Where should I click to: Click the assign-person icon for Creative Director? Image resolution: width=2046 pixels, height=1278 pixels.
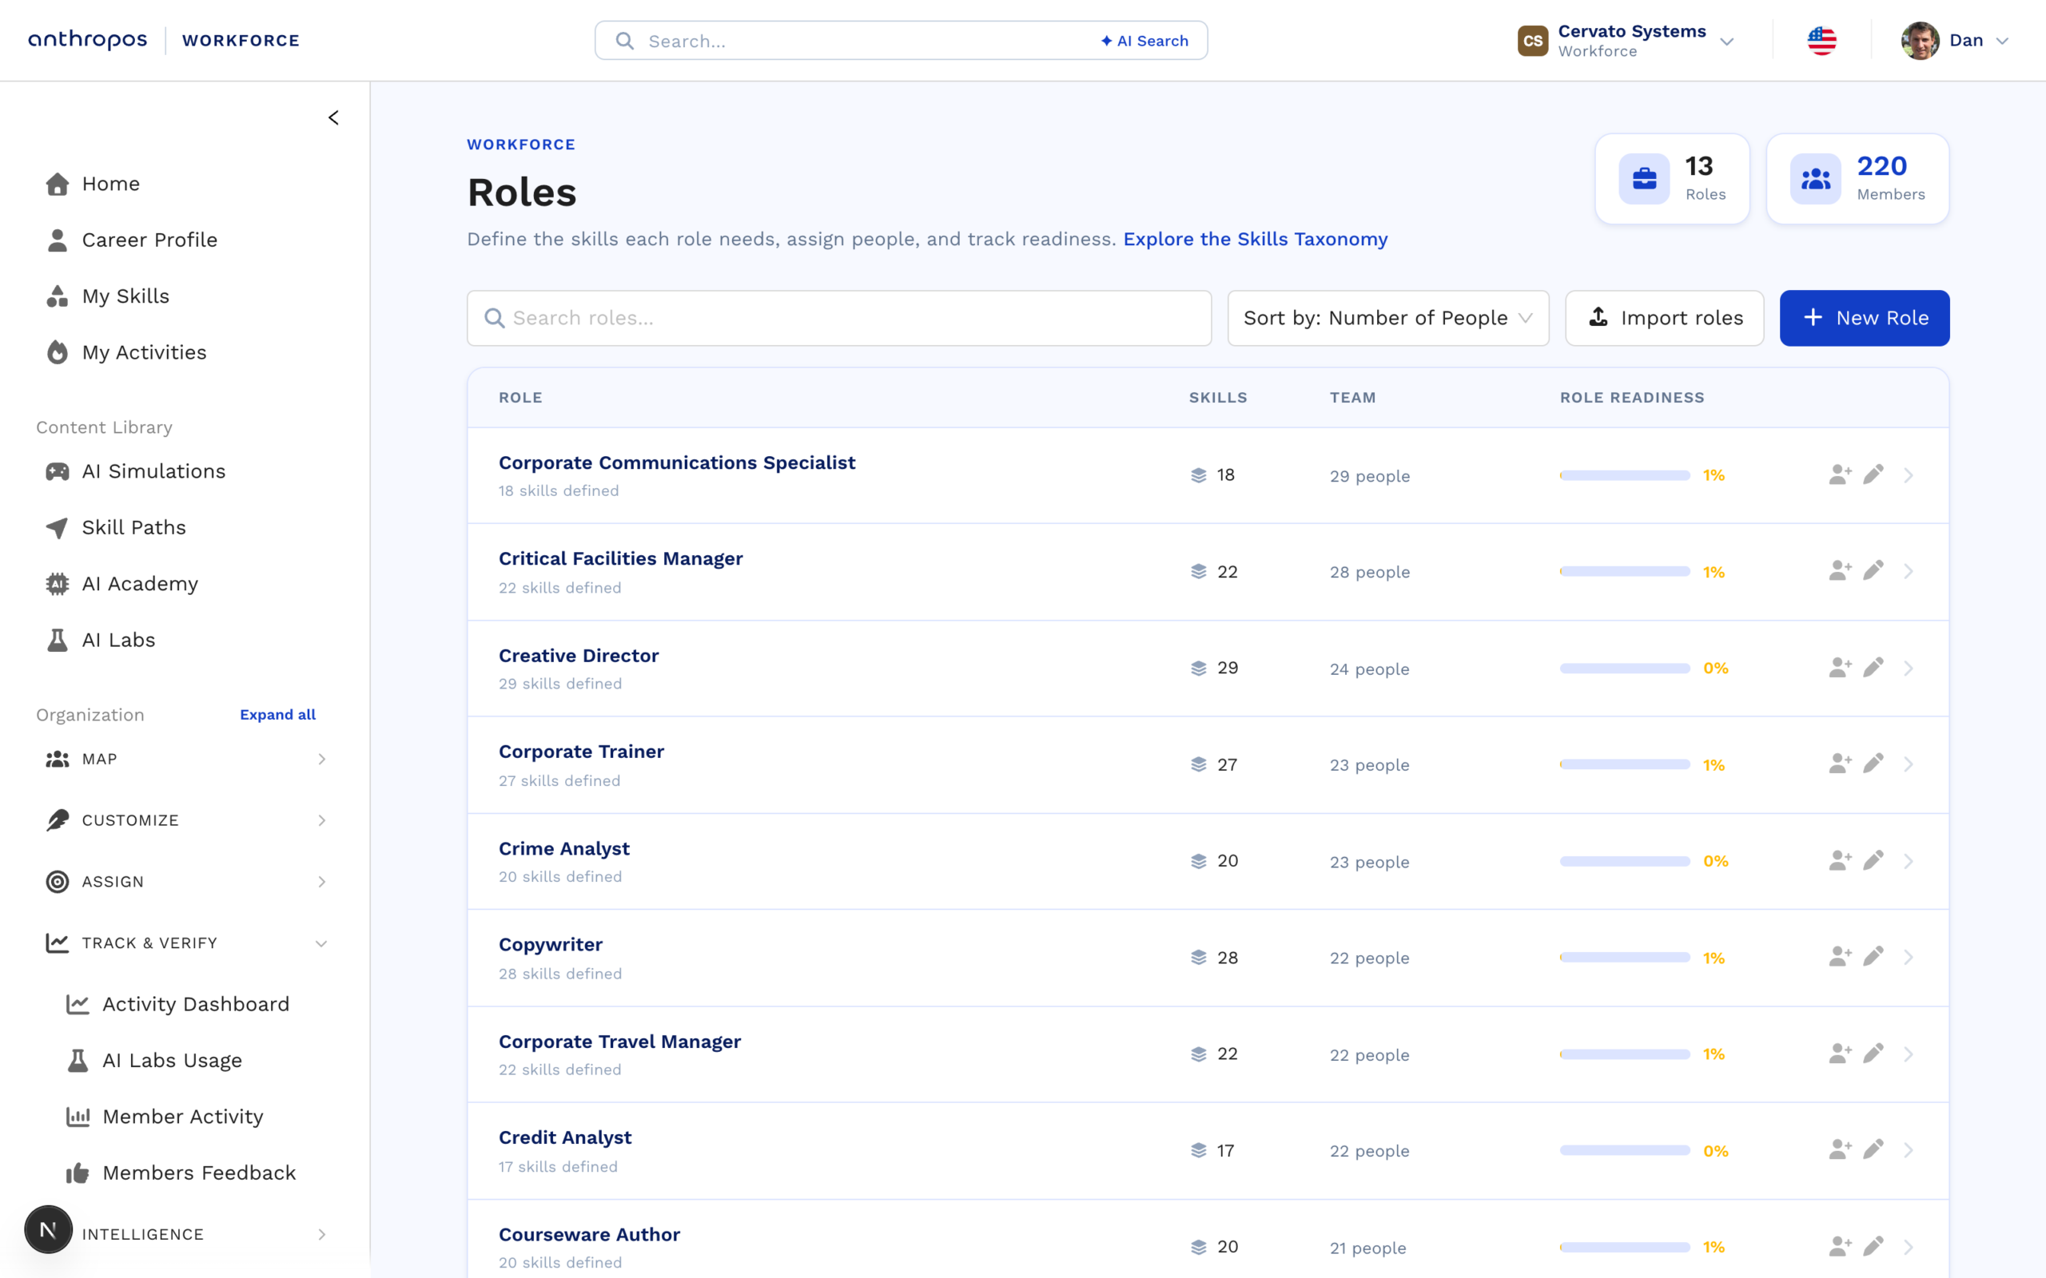pos(1840,668)
